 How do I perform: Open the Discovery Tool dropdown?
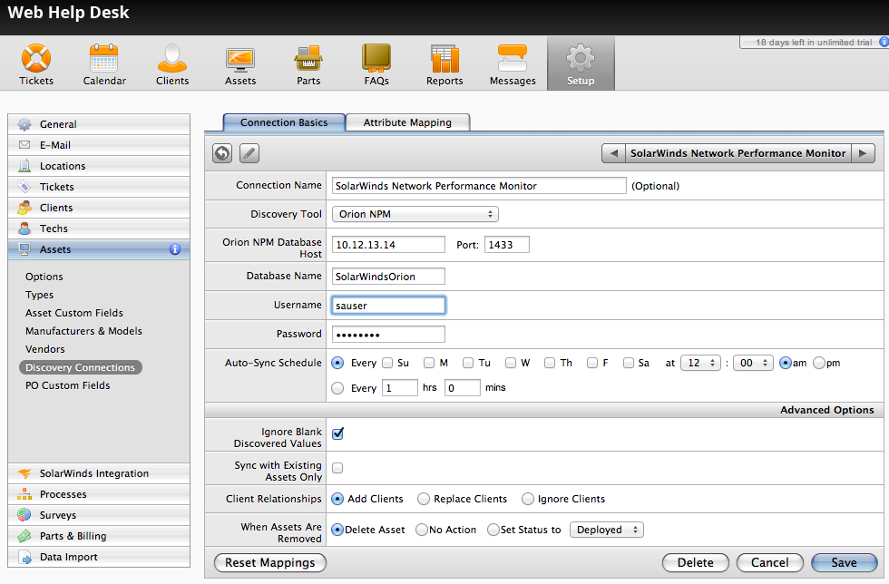click(415, 214)
